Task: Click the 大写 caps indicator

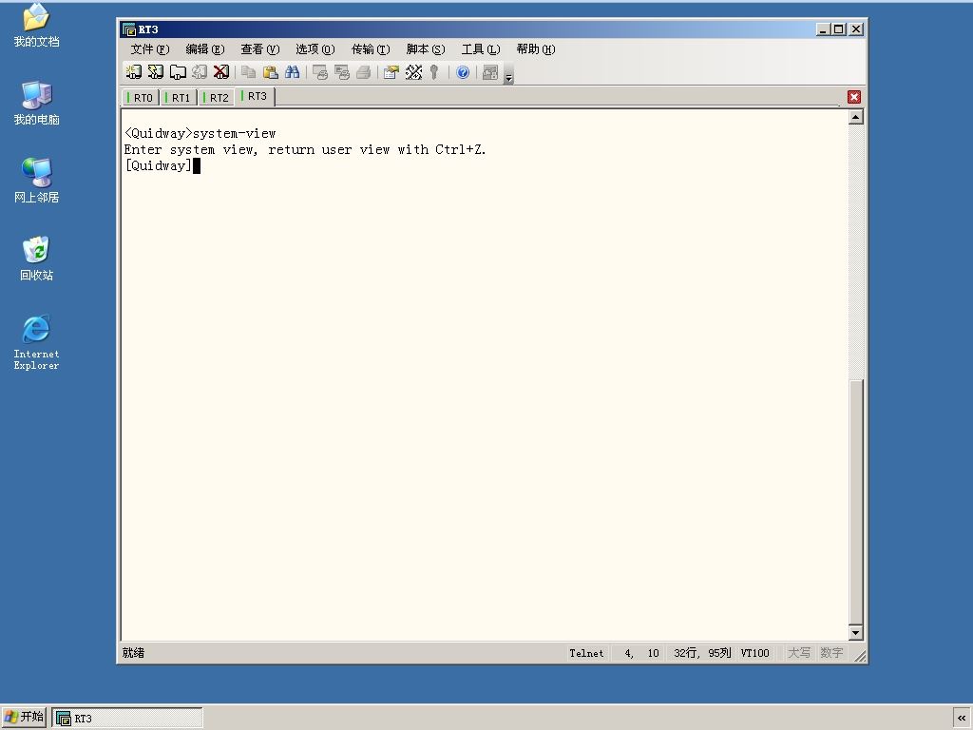Action: [x=798, y=653]
